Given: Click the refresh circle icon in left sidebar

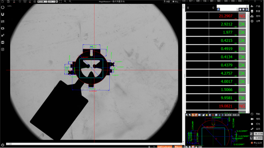Looking at the screenshot, I should [x=3, y=7].
